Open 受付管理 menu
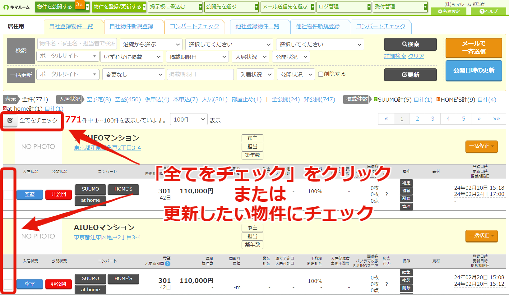The width and height of the screenshot is (509, 295). pyautogui.click(x=400, y=7)
